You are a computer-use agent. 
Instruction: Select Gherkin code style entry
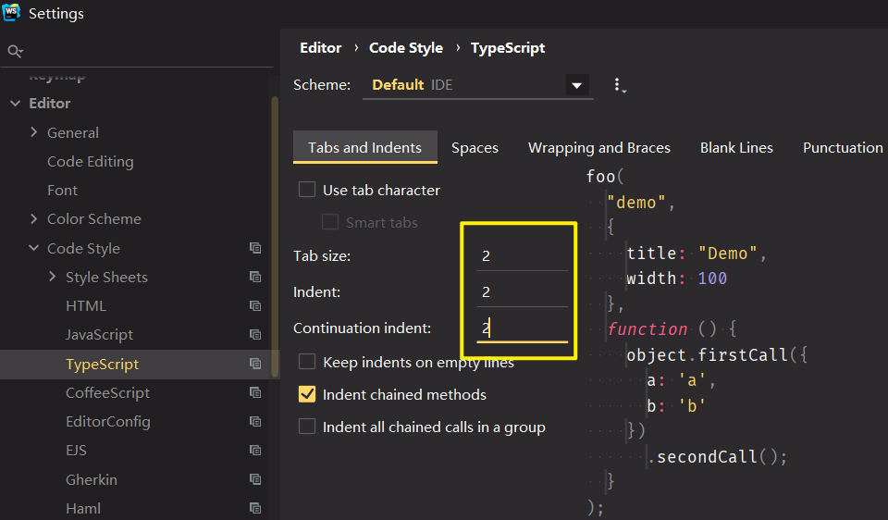[x=92, y=480]
